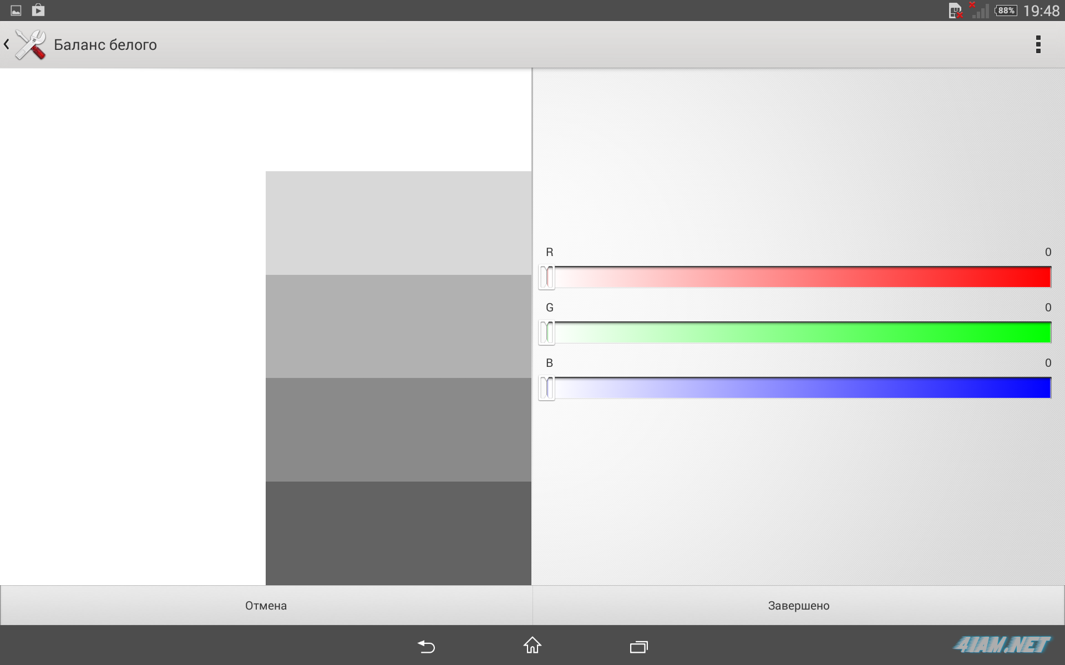This screenshot has height=665, width=1065.
Task: Tap the Android home navigation button
Action: [x=532, y=645]
